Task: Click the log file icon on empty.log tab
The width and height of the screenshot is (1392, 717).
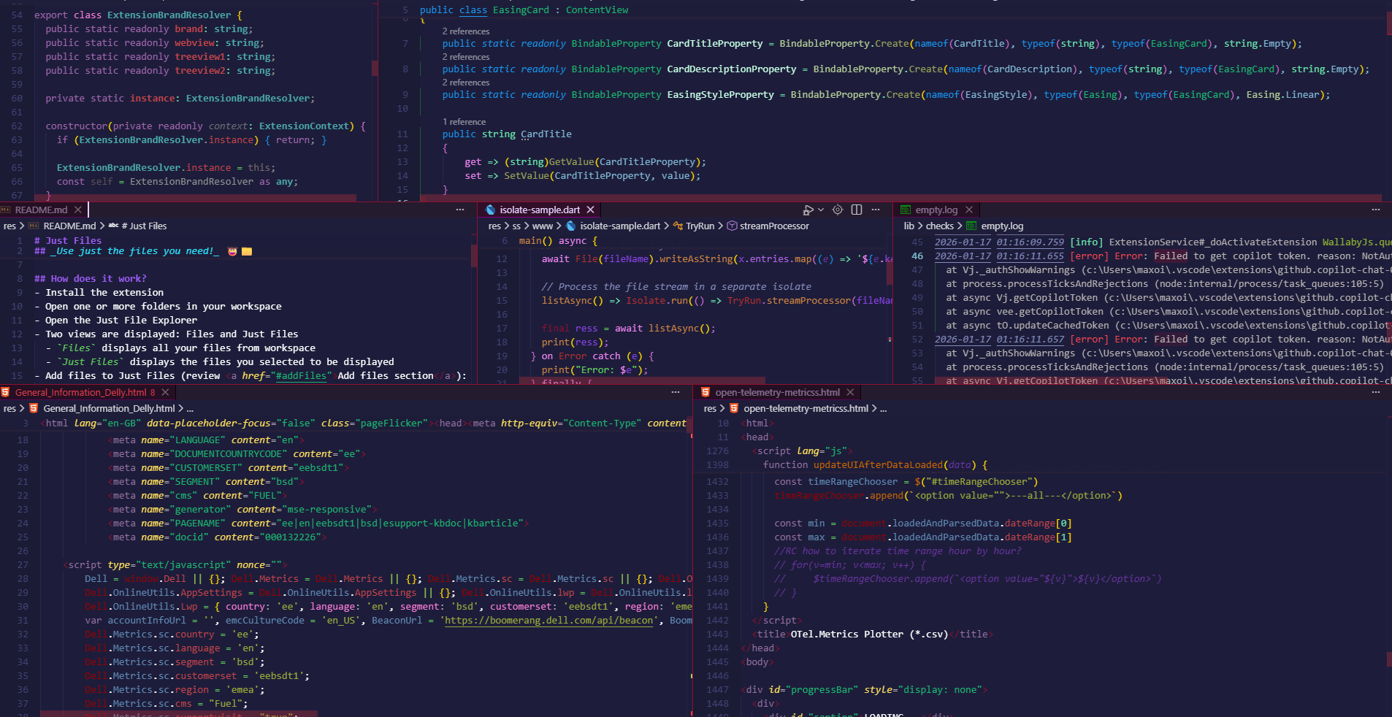Action: click(x=906, y=210)
